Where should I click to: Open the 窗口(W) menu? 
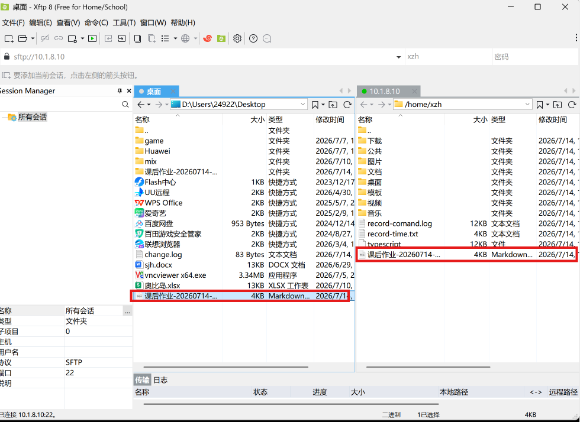click(153, 23)
